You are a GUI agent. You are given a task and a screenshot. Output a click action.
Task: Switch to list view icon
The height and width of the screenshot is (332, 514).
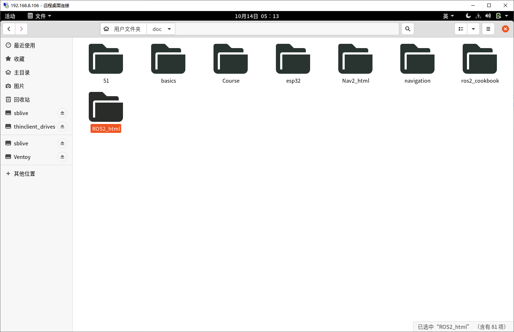coord(461,29)
